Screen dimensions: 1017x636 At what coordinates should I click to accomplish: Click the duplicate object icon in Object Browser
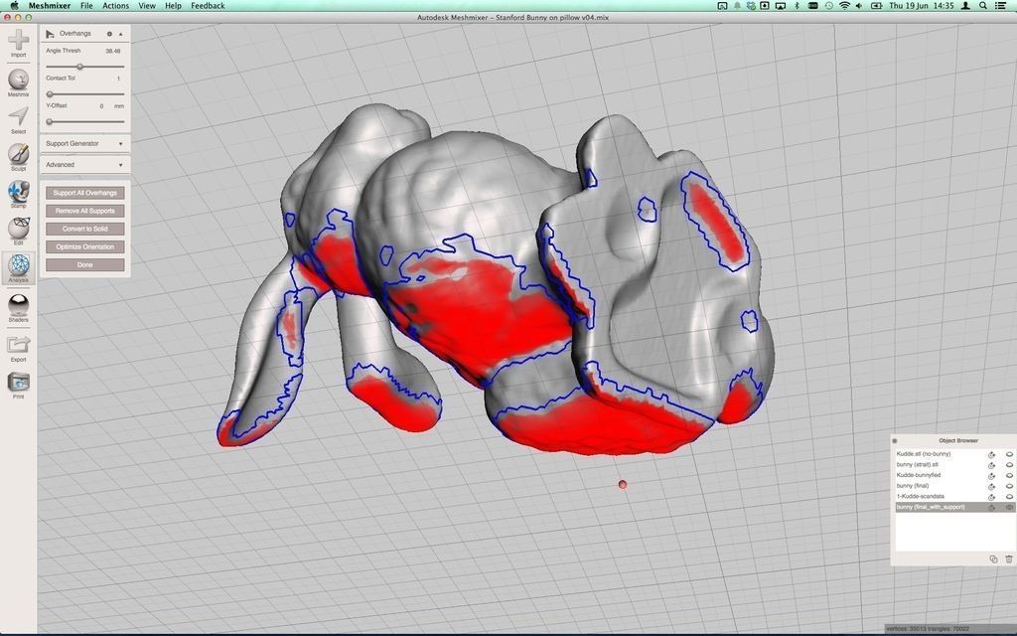click(993, 558)
